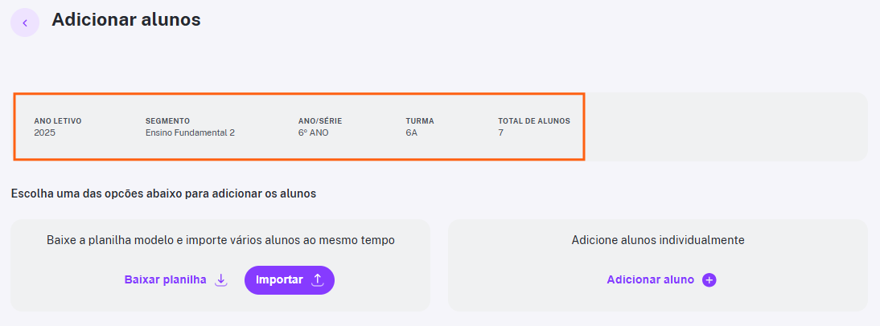Select the 6º ANO value
880x326 pixels.
click(x=314, y=133)
